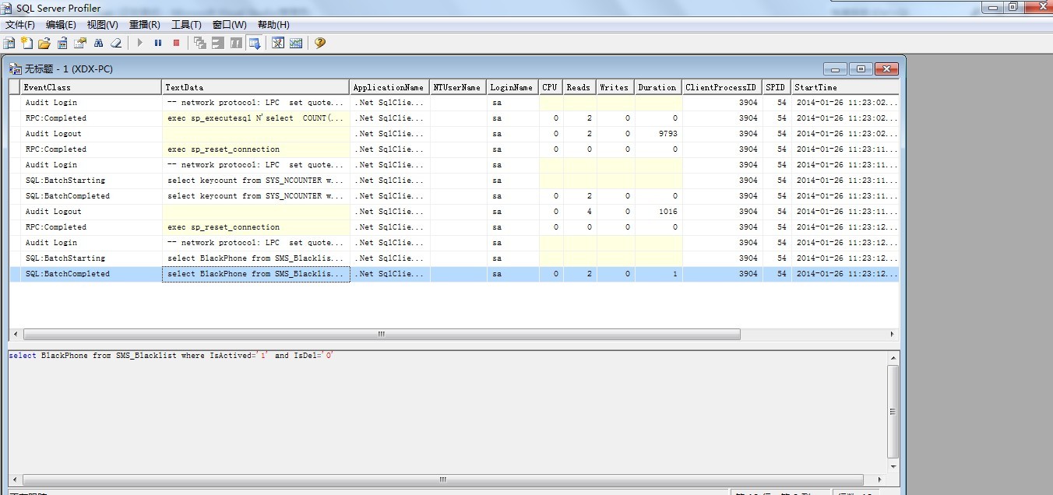
Task: Open the 工具(T) menu
Action: coord(186,25)
